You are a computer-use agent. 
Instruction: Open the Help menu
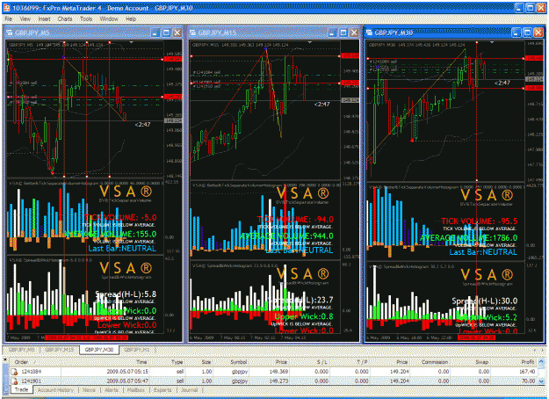pos(131,19)
